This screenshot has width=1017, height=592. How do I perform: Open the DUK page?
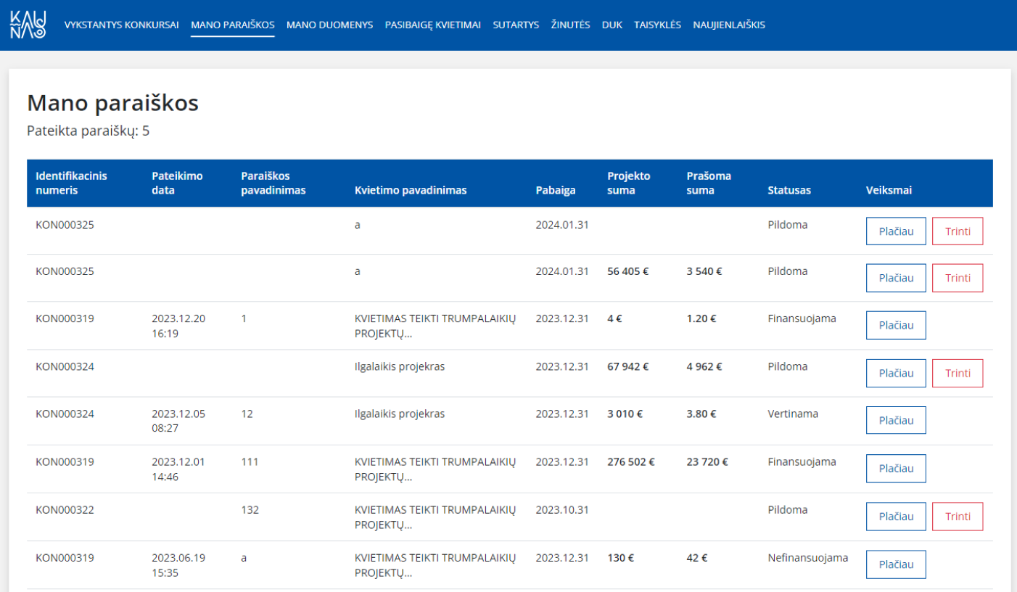(612, 25)
